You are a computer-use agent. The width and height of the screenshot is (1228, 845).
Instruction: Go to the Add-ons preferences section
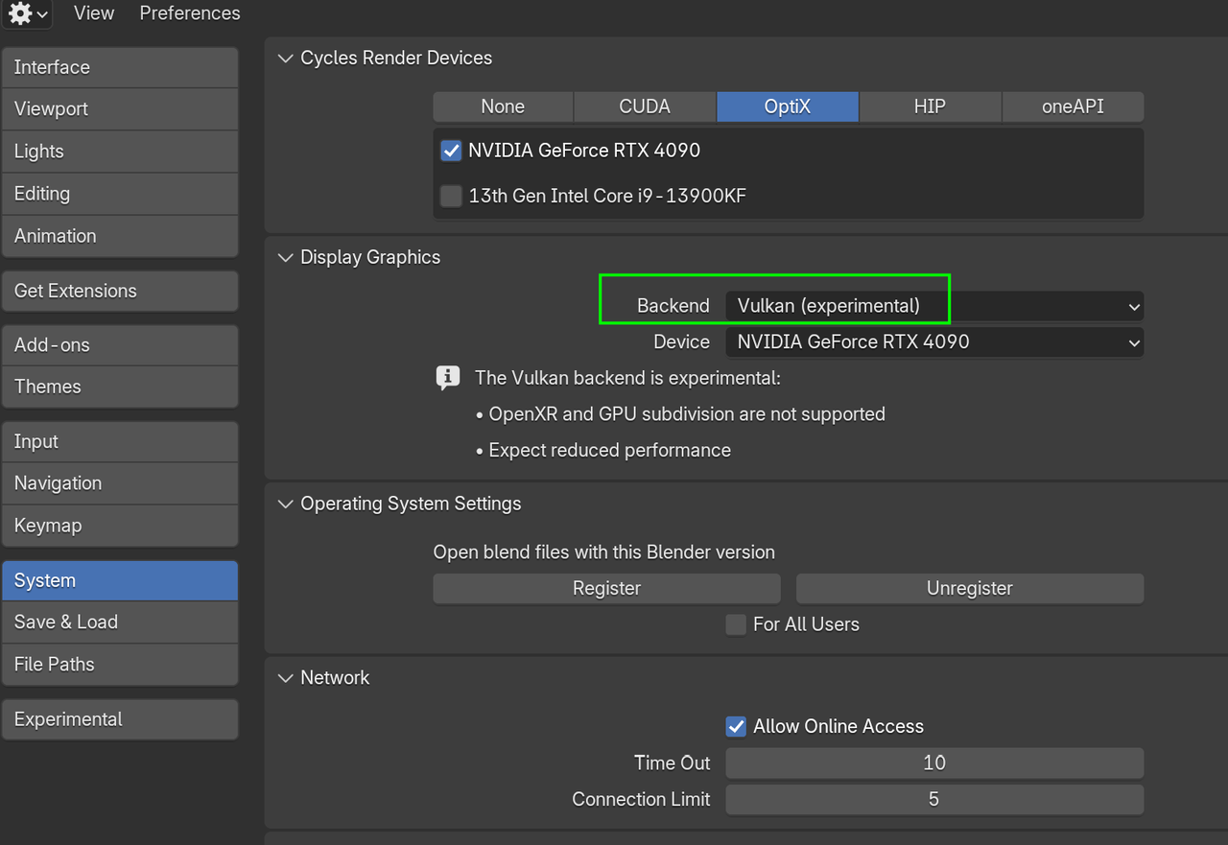[120, 345]
